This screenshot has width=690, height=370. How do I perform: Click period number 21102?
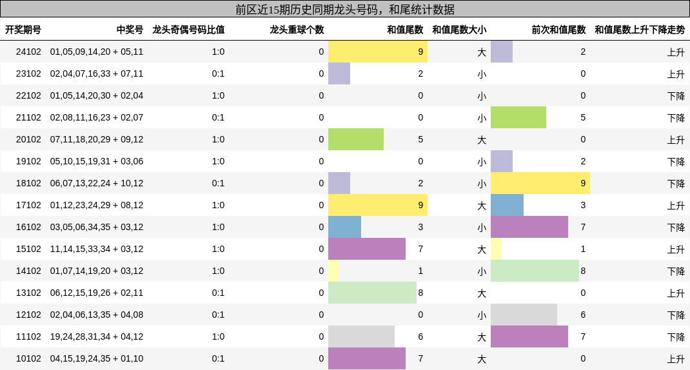coord(28,117)
